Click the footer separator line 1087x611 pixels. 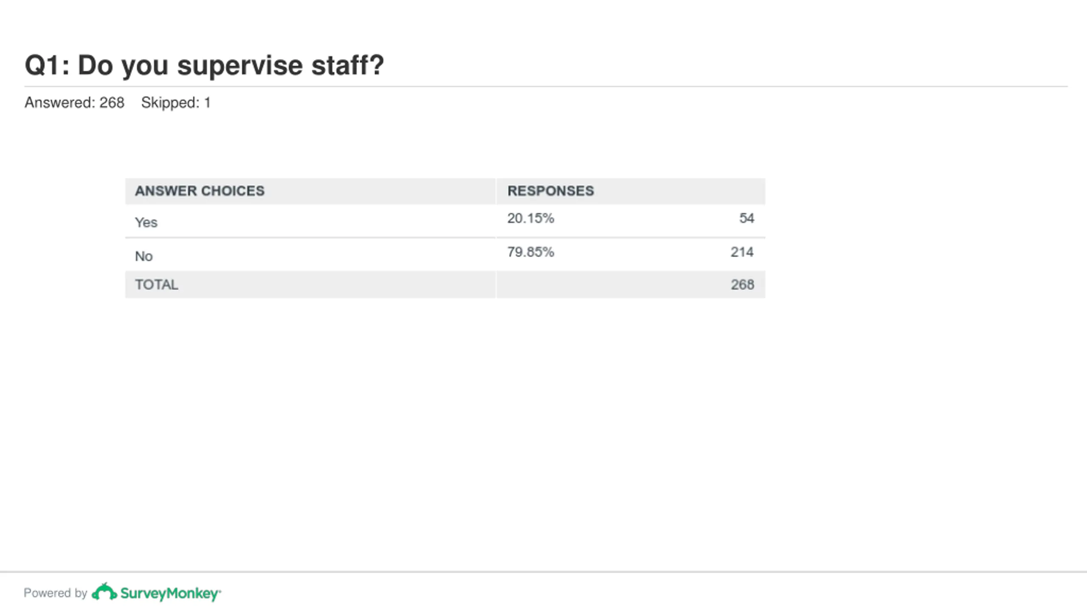pyautogui.click(x=543, y=572)
